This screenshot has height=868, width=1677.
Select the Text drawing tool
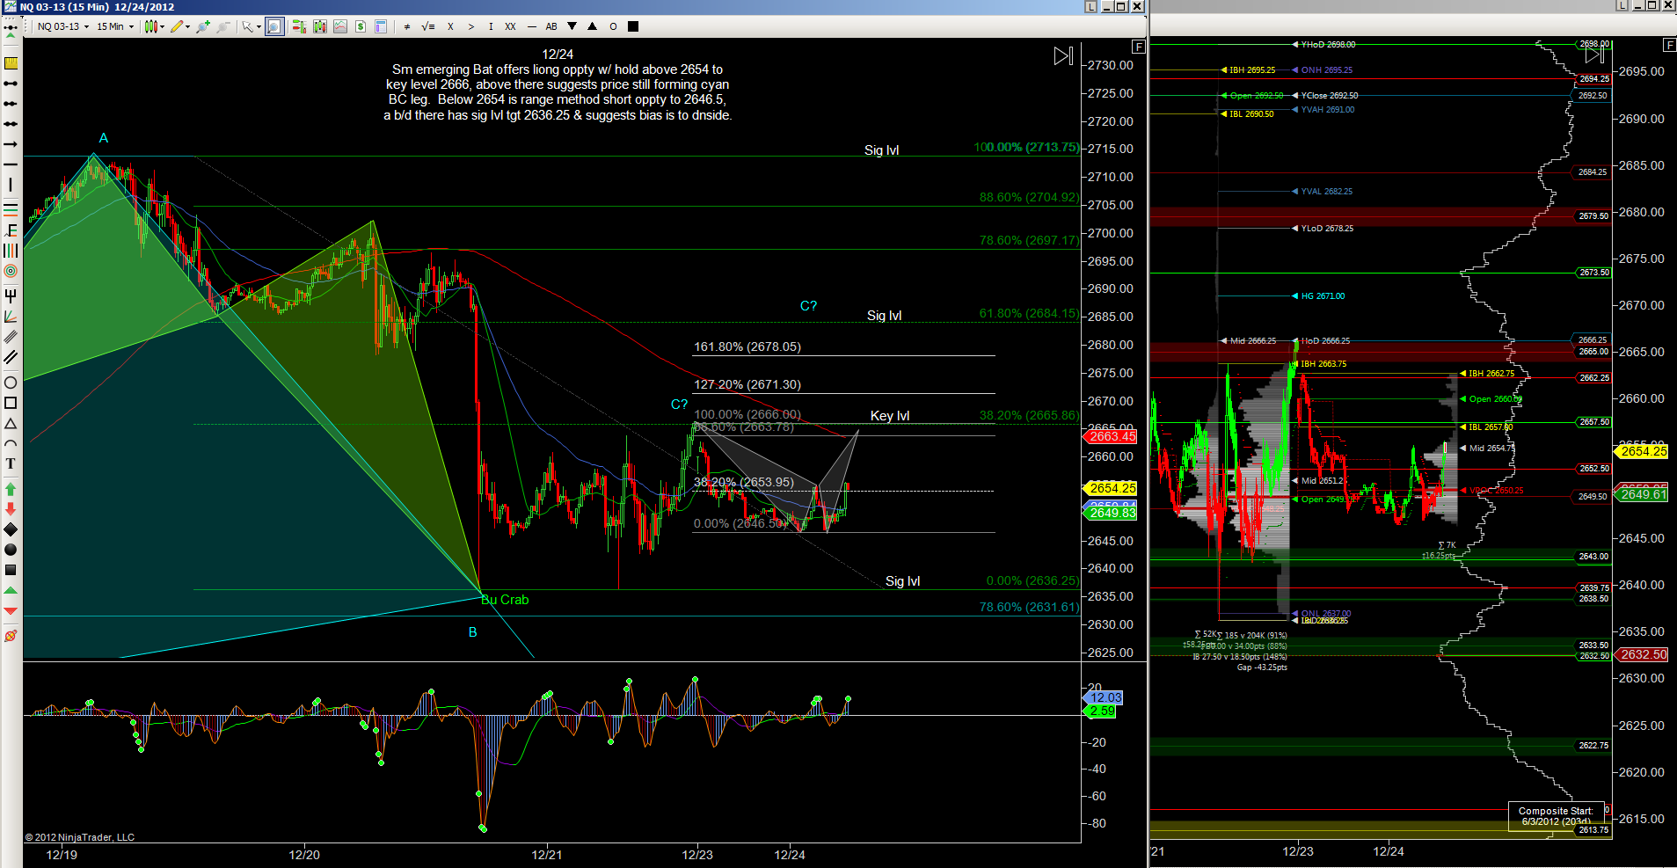(11, 463)
